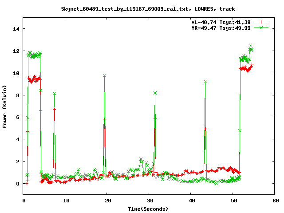Screen dimensions: 284x213
Task: Click the x-axis tick label 20
Action: pyautogui.click(x=108, y=201)
